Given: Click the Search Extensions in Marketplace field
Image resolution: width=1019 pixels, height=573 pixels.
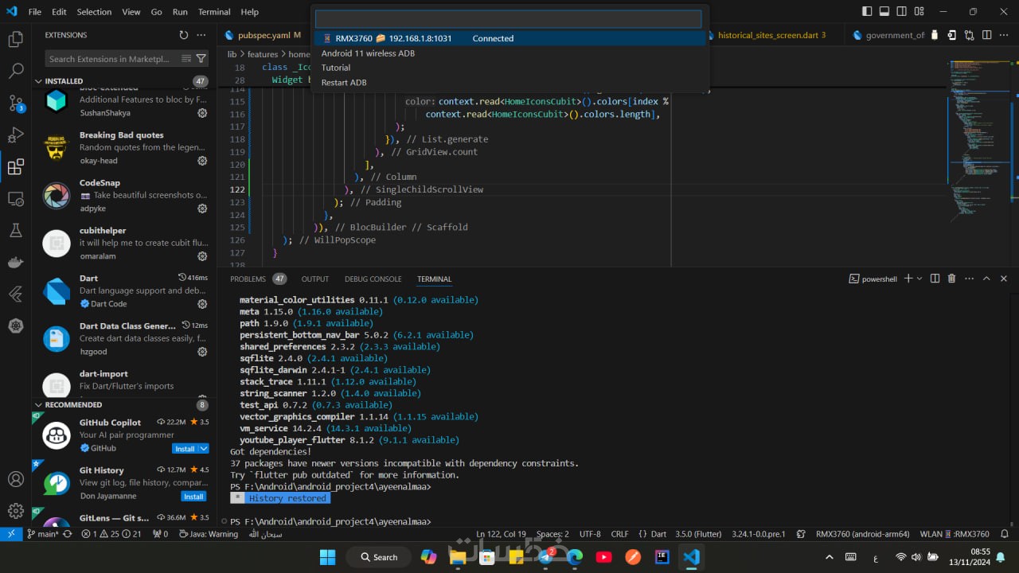Looking at the screenshot, I should pyautogui.click(x=110, y=59).
